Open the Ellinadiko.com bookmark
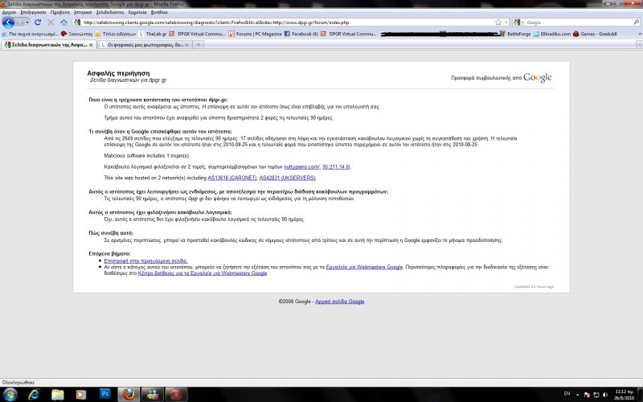643x402 pixels. point(551,34)
